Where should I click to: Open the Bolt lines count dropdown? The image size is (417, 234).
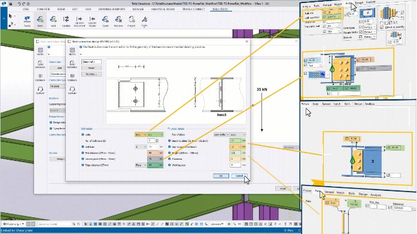pyautogui.click(x=141, y=147)
